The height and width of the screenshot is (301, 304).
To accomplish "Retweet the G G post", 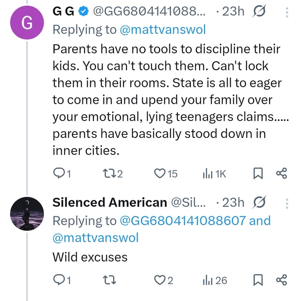I will [113, 173].
